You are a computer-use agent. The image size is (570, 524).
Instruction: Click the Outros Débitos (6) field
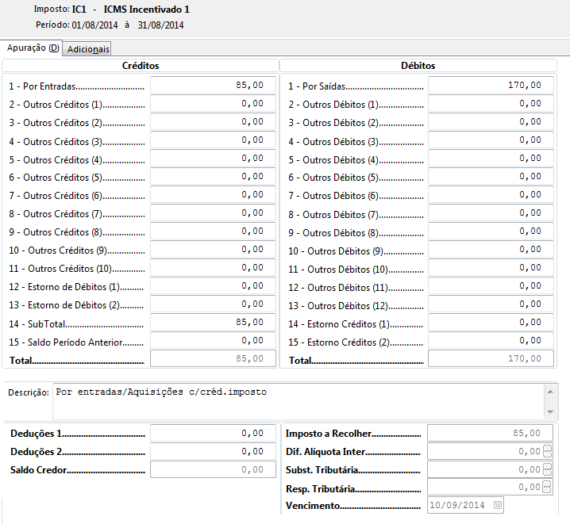pyautogui.click(x=491, y=194)
